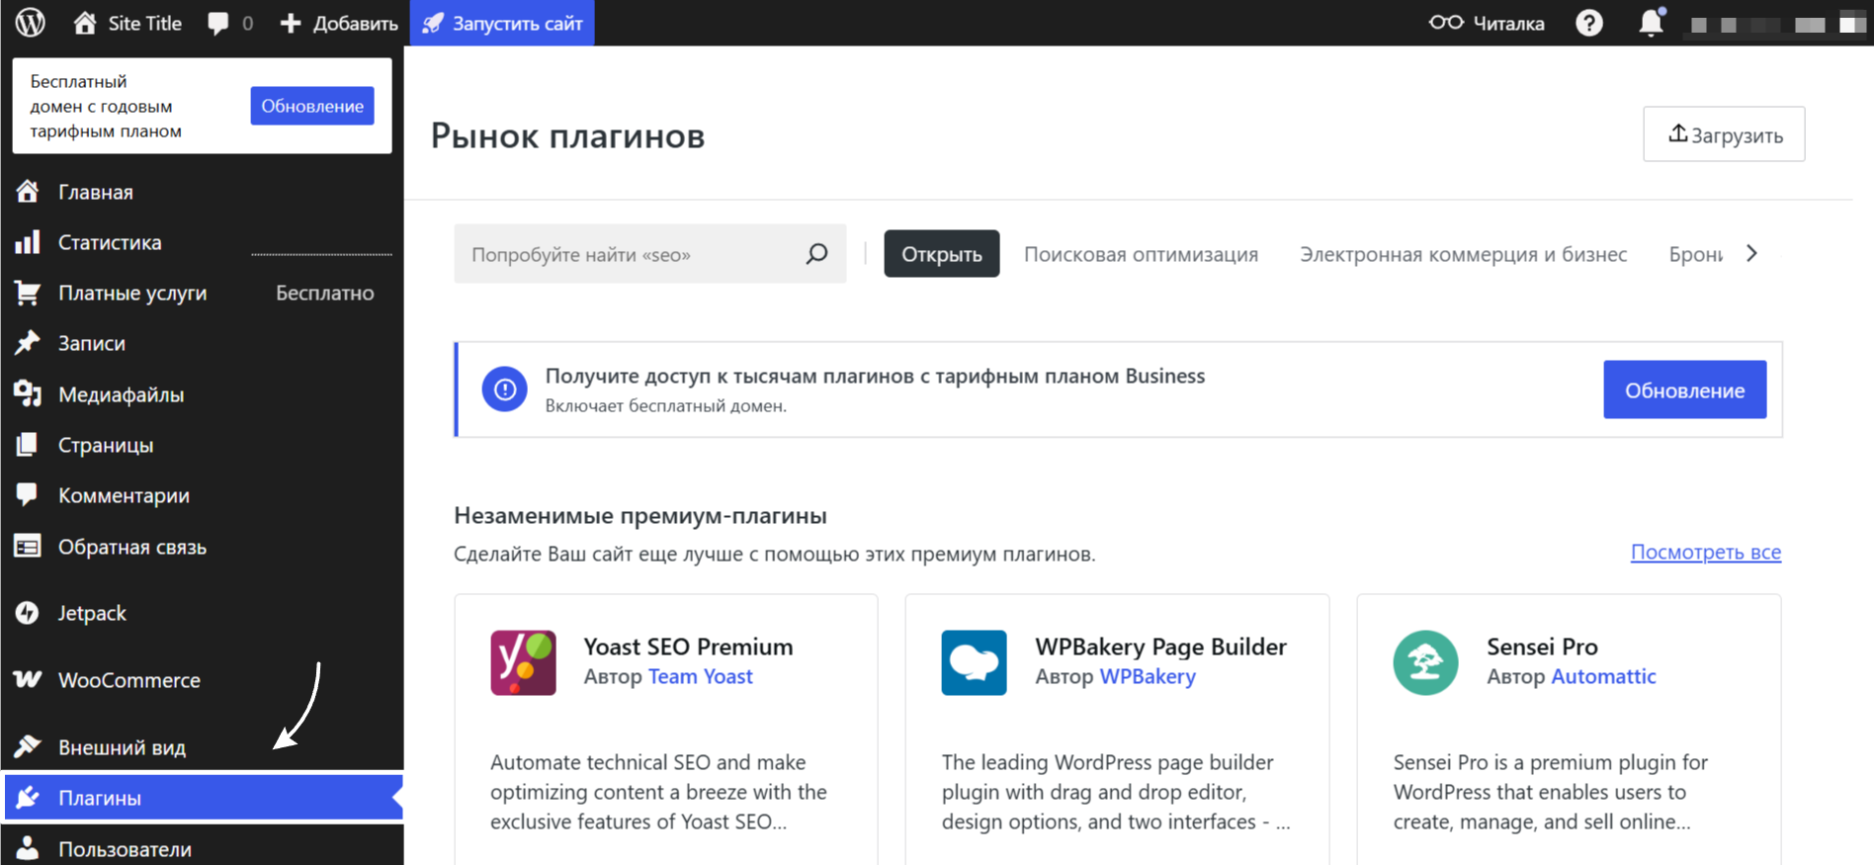
Task: Click the Медиафайлы media icon
Action: 28,394
